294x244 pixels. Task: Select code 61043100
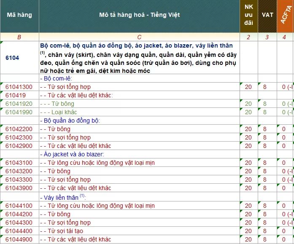coord(19,163)
